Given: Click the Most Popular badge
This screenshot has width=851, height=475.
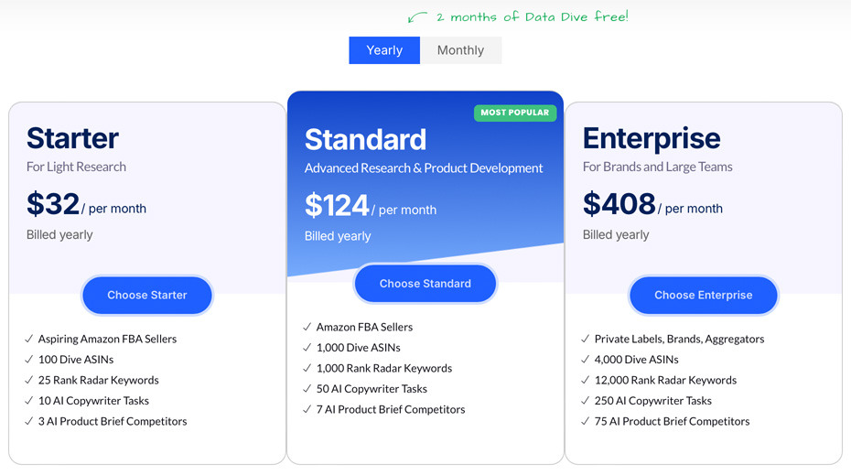Looking at the screenshot, I should (515, 113).
